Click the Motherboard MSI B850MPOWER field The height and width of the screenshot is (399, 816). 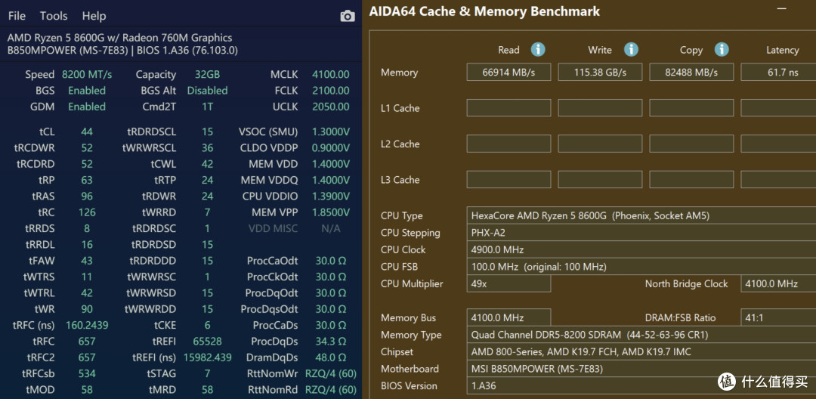click(641, 369)
